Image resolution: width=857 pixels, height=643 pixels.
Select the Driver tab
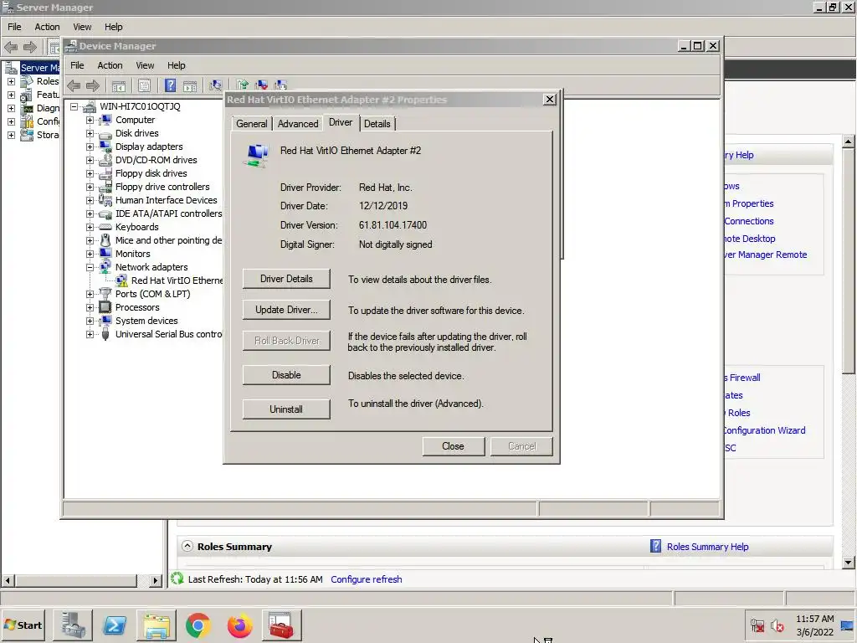[x=341, y=122]
